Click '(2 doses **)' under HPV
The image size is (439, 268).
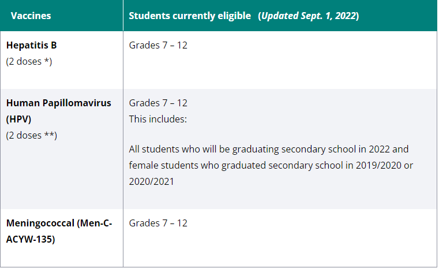pyautogui.click(x=32, y=135)
